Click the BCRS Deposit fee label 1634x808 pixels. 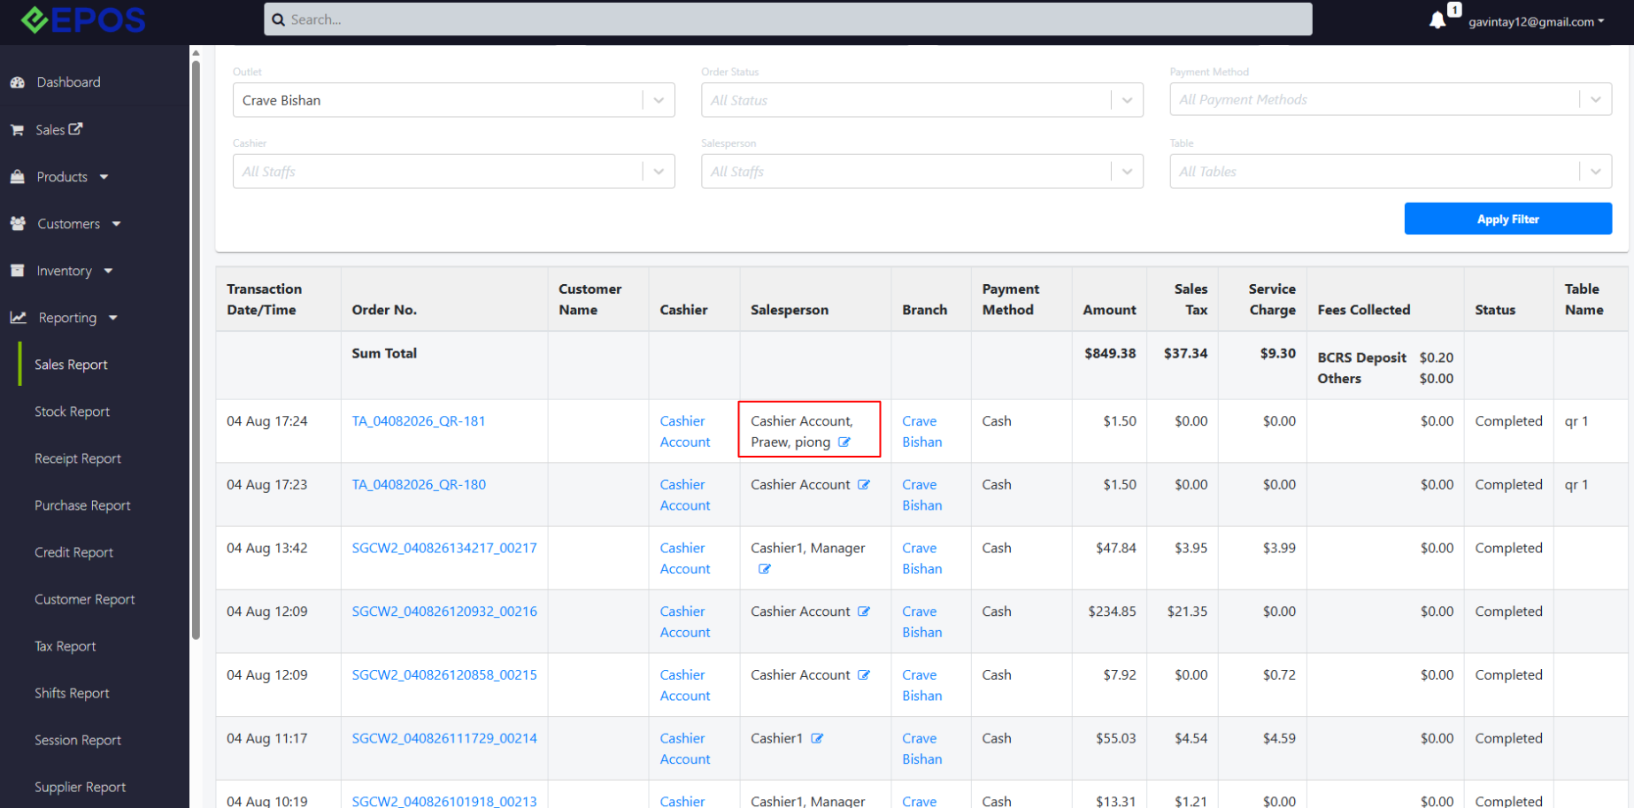tap(1361, 358)
